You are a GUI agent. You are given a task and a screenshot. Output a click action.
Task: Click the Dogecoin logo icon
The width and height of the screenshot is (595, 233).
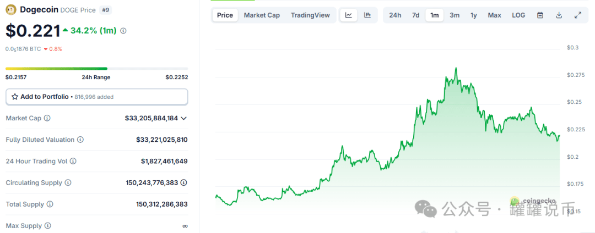point(11,9)
